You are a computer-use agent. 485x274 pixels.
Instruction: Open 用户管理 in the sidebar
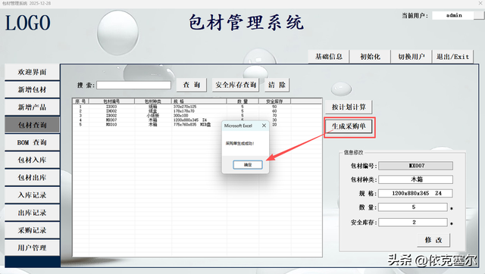pos(32,248)
